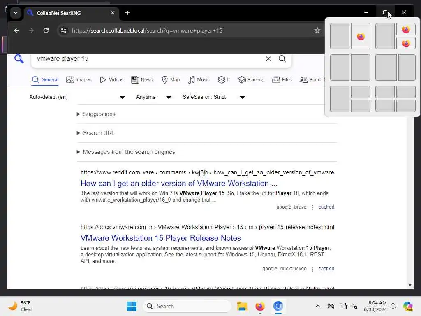Click the network display tray icon
This screenshot has width=421, height=316.
tap(344, 306)
